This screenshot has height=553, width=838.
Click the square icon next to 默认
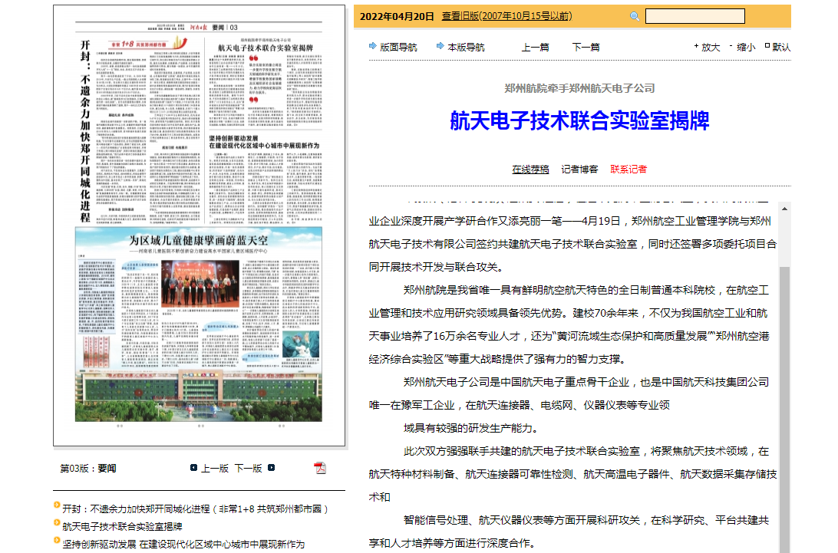(x=767, y=46)
